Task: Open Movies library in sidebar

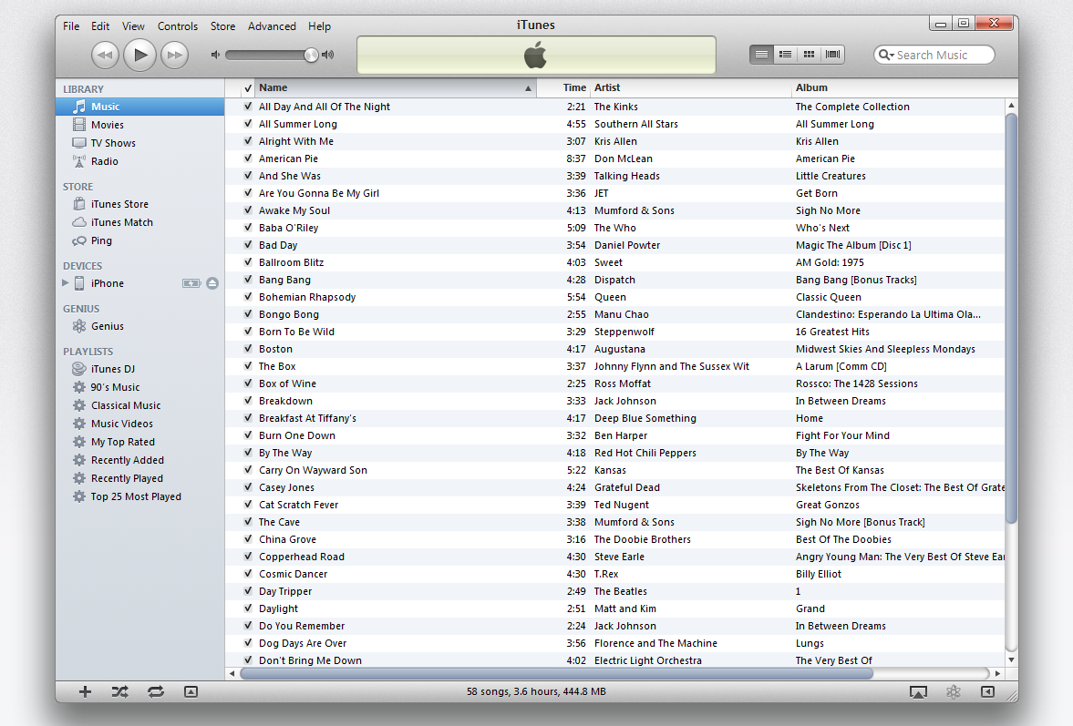Action: click(108, 125)
